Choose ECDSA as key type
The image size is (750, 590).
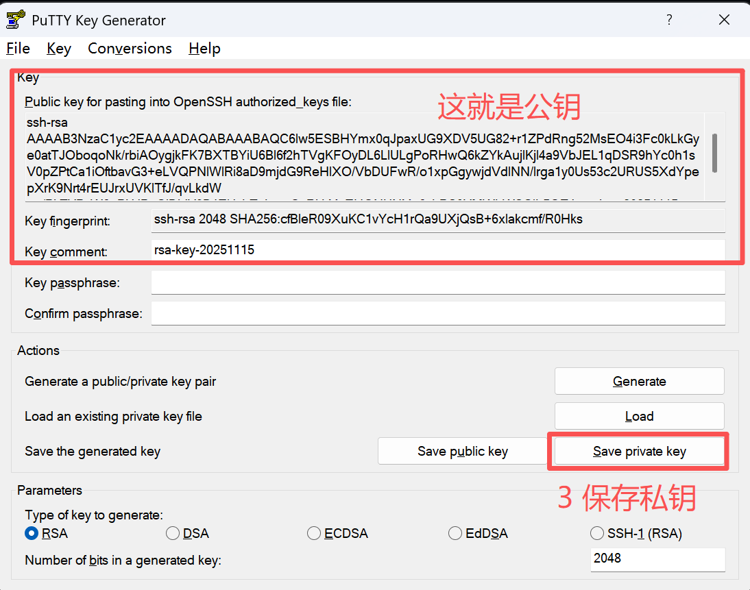click(x=314, y=533)
